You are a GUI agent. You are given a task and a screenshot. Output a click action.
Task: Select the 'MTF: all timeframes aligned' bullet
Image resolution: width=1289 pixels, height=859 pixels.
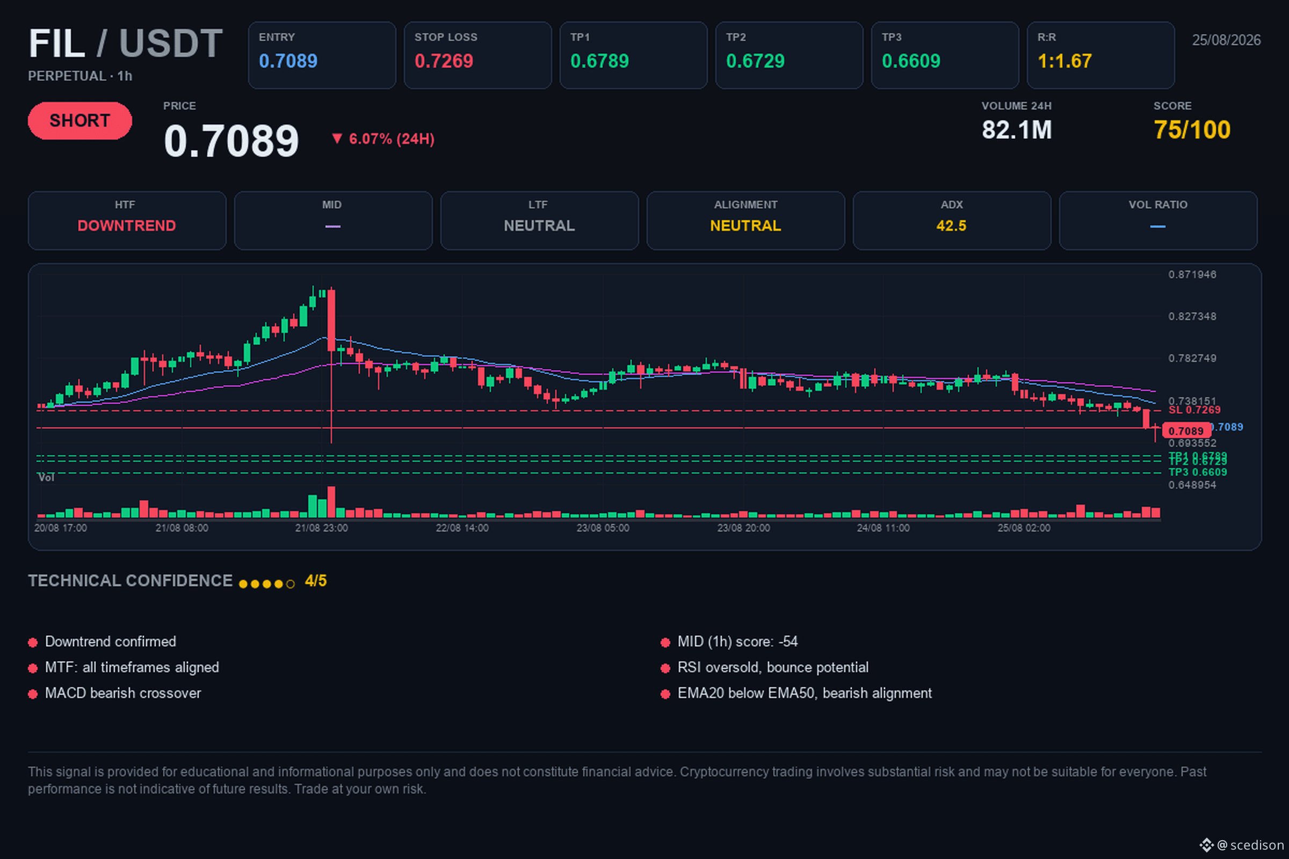tap(132, 667)
